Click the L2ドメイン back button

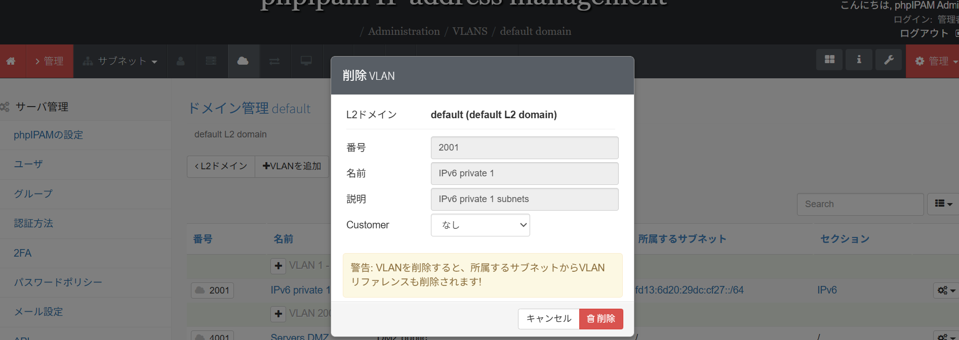click(x=221, y=166)
